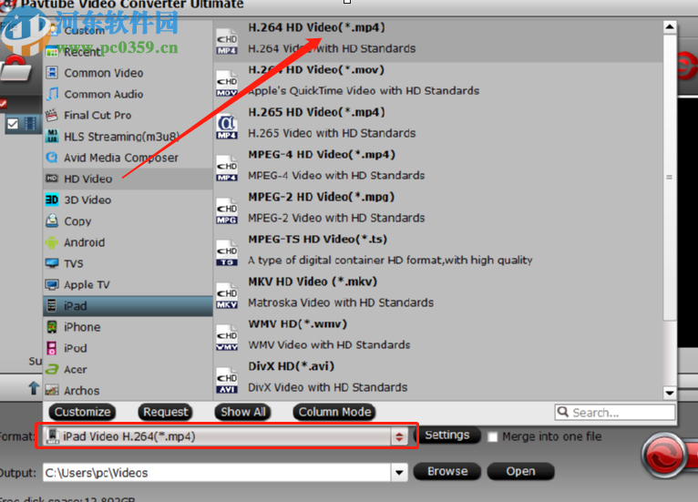Select the WMV HD format icon
Image resolution: width=698 pixels, height=502 pixels.
click(227, 337)
